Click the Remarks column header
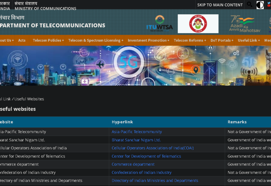271x186 pixels. 237,122
